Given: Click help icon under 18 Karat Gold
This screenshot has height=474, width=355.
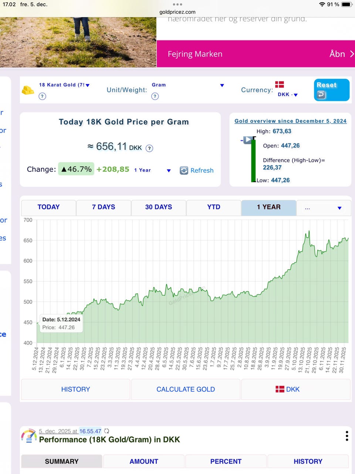Looking at the screenshot, I should [x=43, y=96].
